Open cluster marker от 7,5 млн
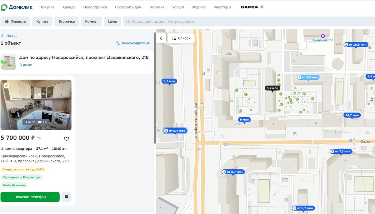 (x=308, y=77)
